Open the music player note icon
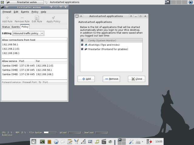 point(98,141)
